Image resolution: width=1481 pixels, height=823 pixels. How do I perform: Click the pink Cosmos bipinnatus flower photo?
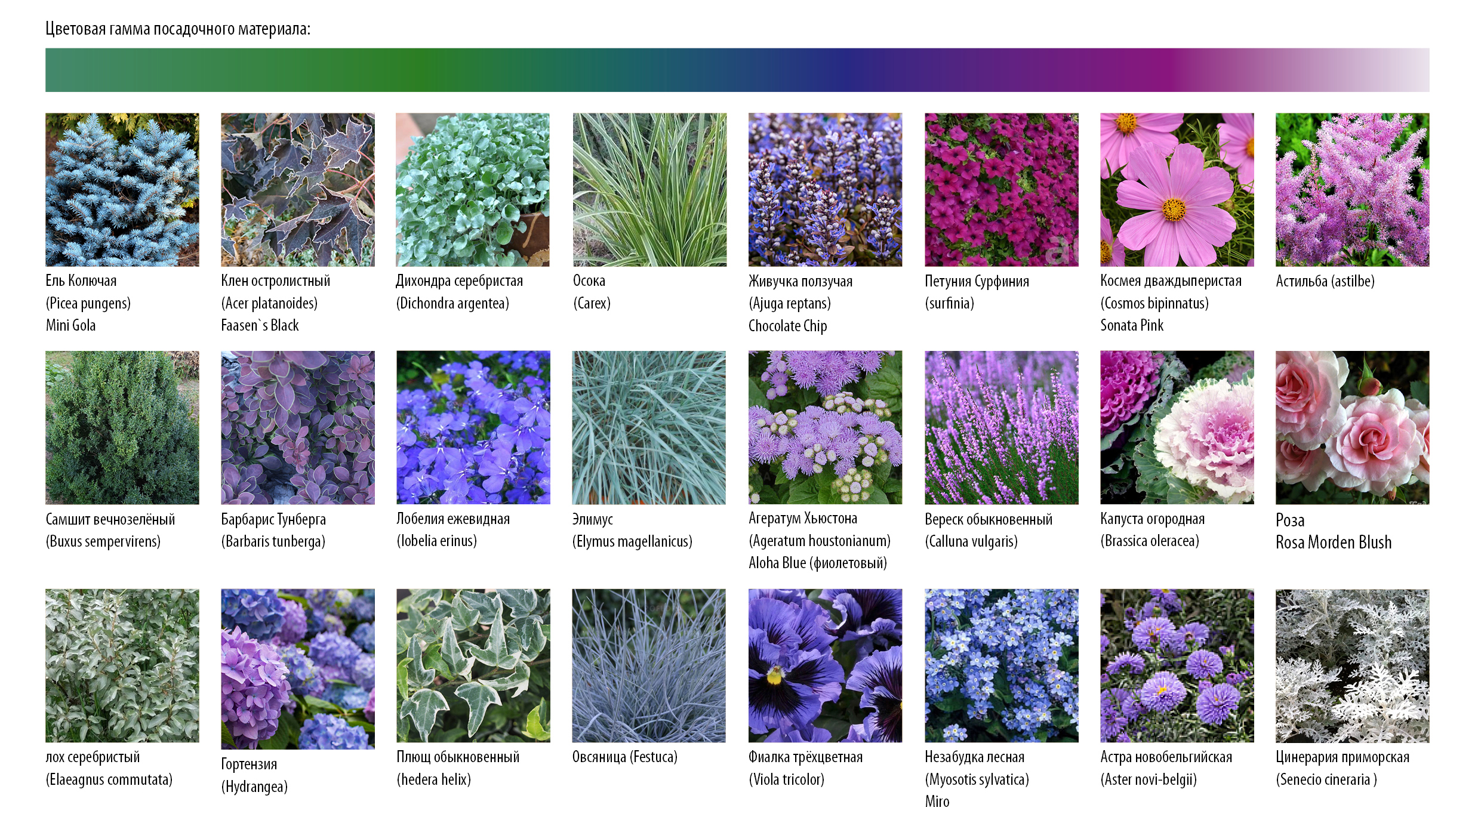click(1177, 190)
